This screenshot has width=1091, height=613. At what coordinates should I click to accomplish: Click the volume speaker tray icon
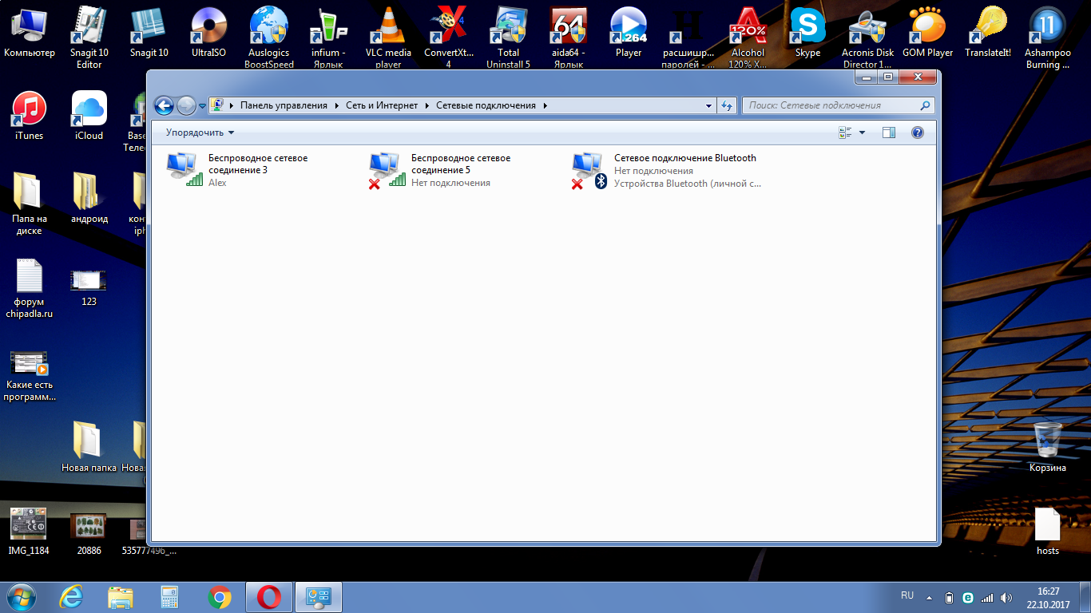point(1007,597)
